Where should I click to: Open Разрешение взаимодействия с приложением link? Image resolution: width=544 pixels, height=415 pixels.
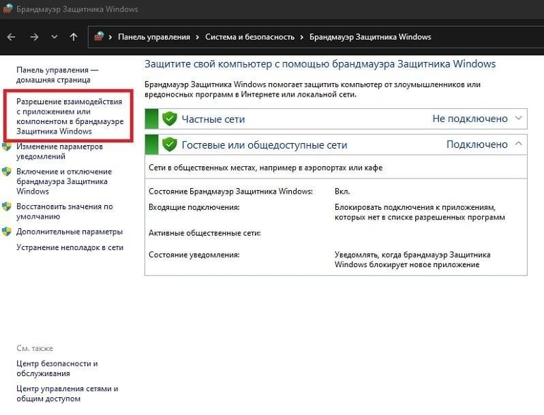coord(70,117)
